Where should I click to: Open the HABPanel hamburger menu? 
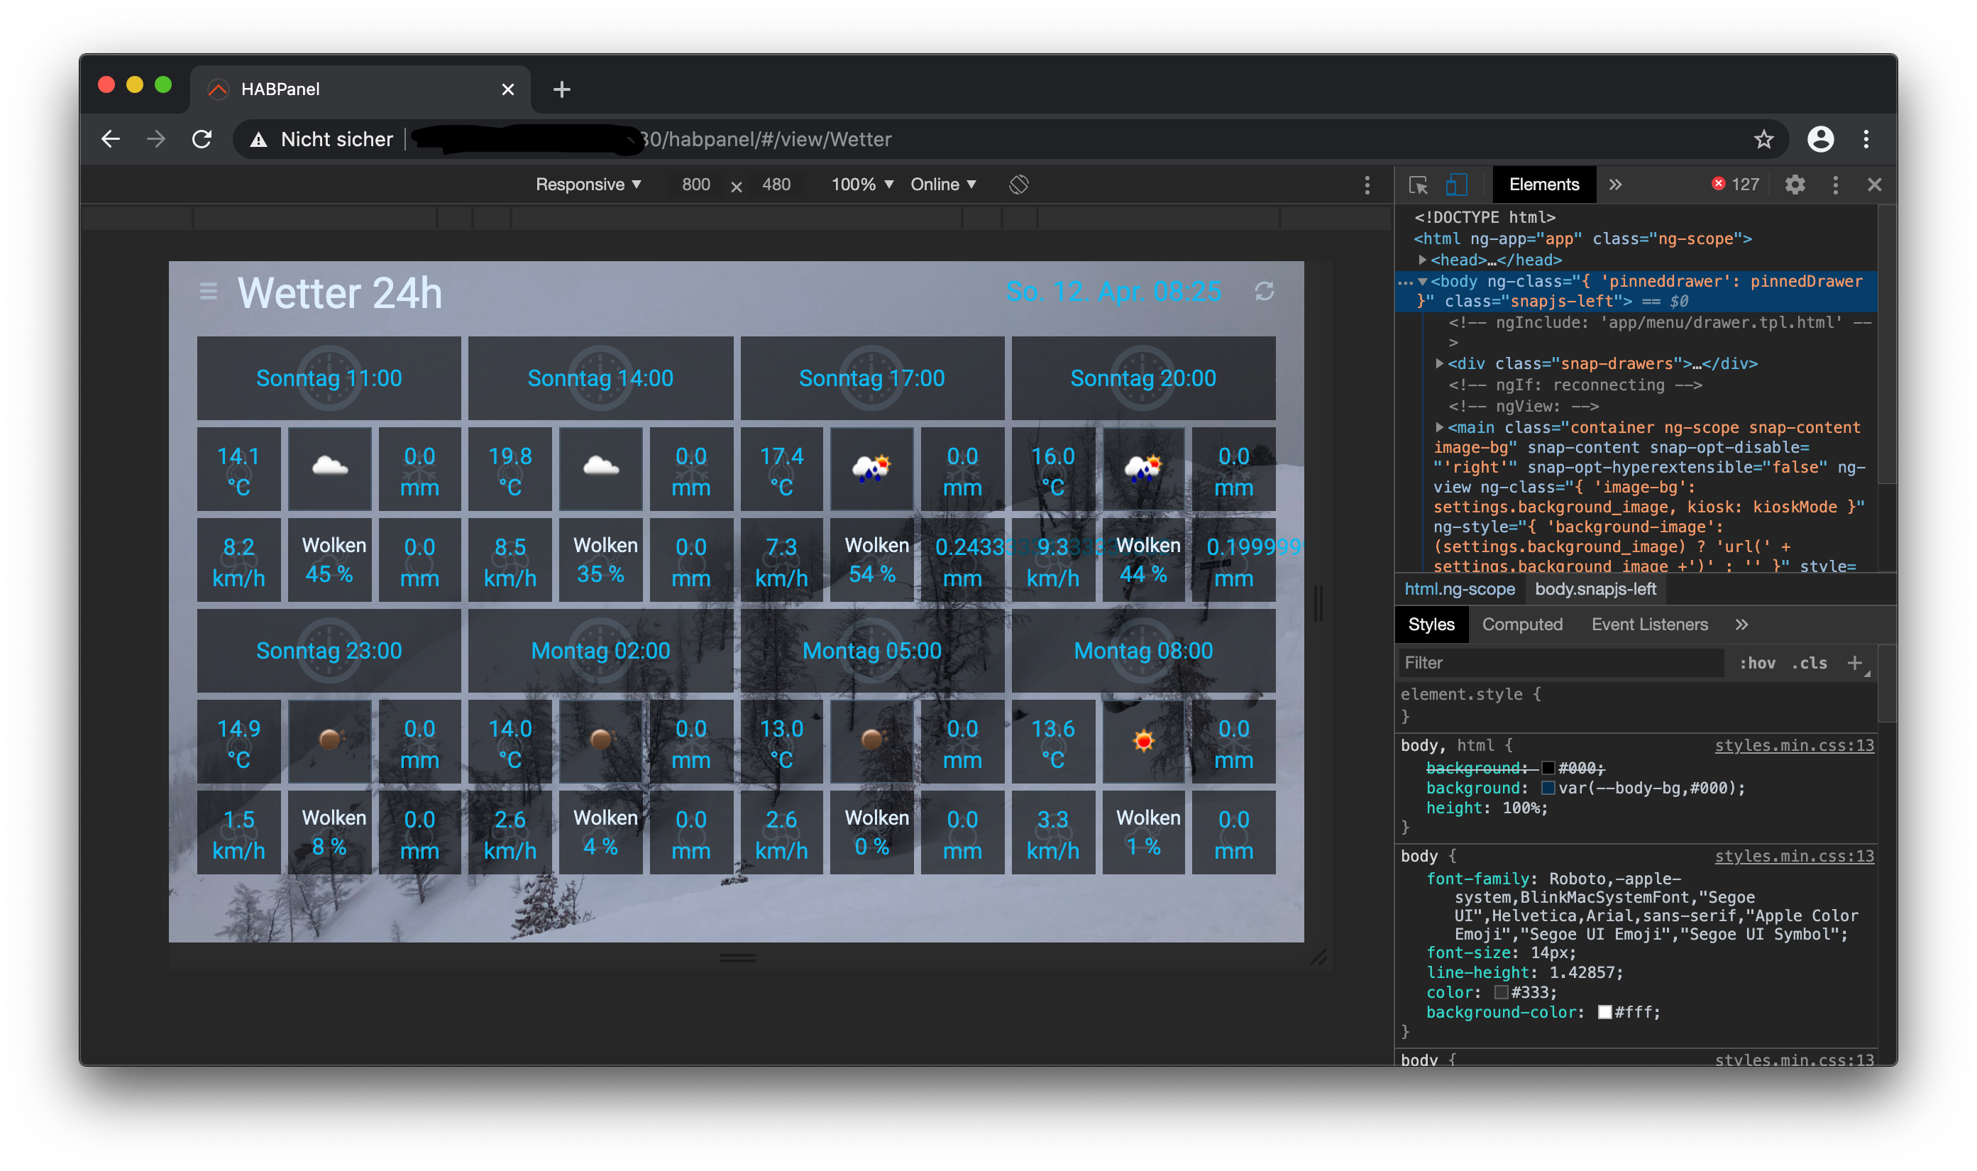[208, 292]
